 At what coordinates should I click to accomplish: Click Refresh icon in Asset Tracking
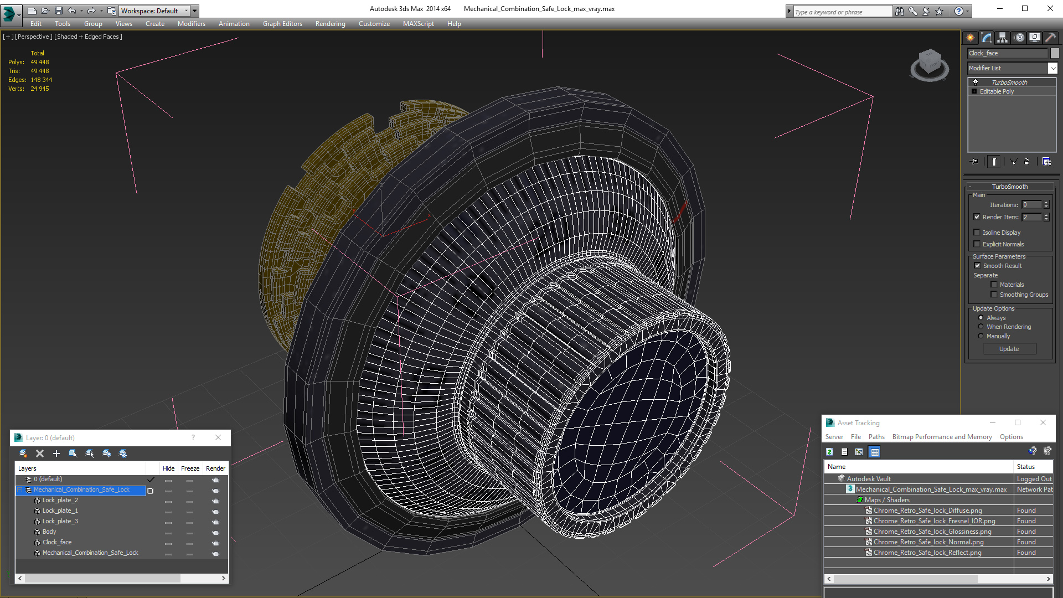829,452
